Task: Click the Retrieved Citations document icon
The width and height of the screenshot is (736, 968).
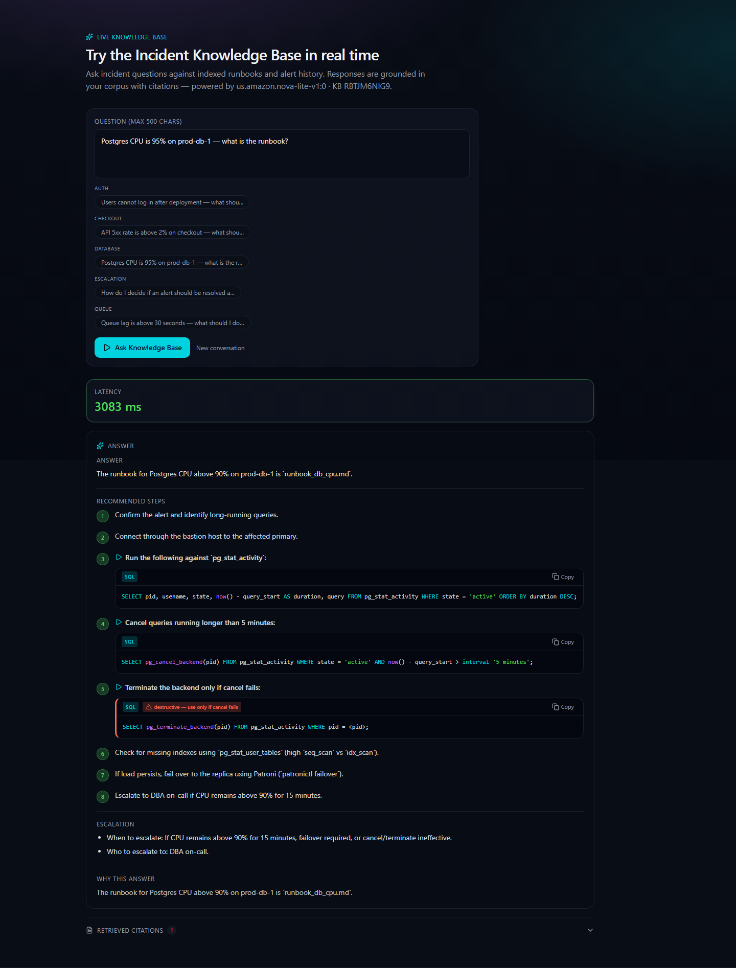Action: point(89,930)
